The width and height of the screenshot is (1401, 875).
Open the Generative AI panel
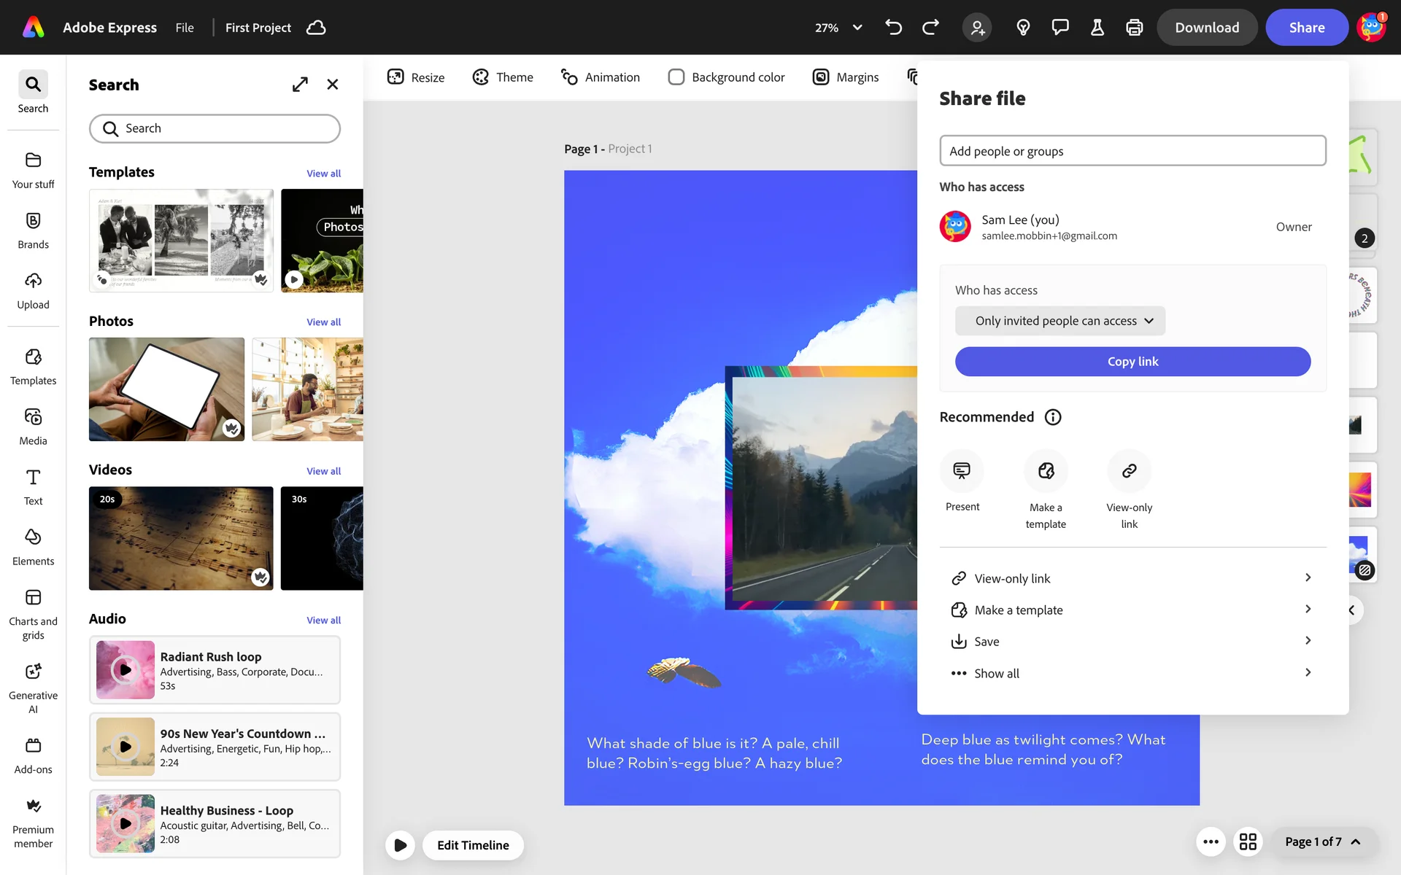[x=33, y=688]
